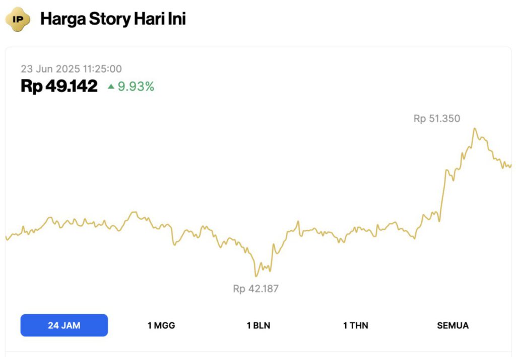The height and width of the screenshot is (357, 516).
Task: Choose the SEMUA range tab
Action: click(453, 325)
